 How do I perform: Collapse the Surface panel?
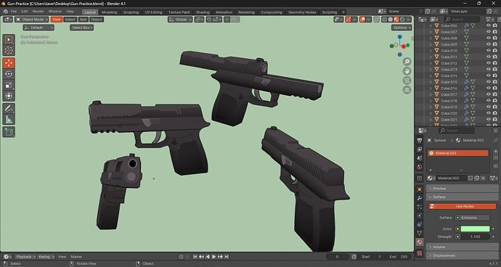click(x=462, y=197)
